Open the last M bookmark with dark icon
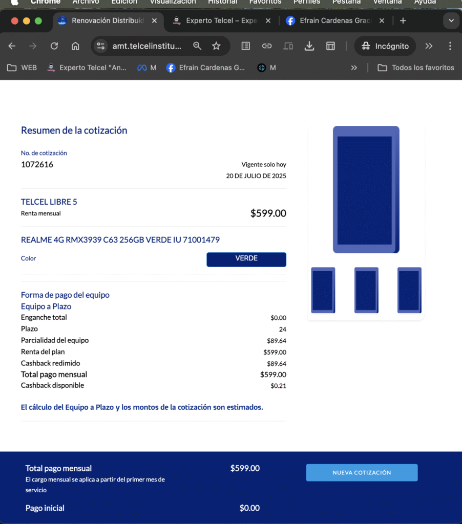The width and height of the screenshot is (462, 524). (267, 68)
